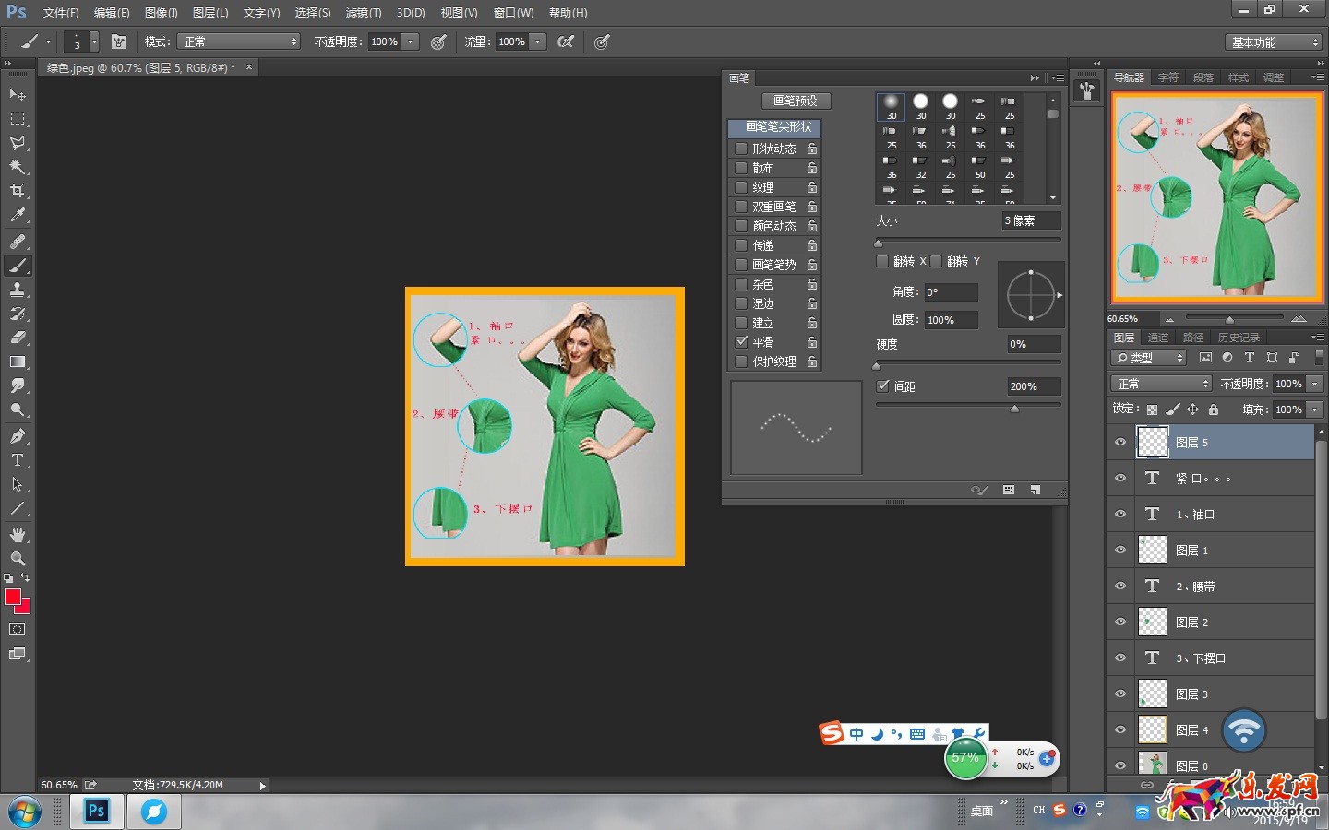The width and height of the screenshot is (1329, 830).
Task: Click the 画笔笔尖形状 button
Action: click(778, 127)
